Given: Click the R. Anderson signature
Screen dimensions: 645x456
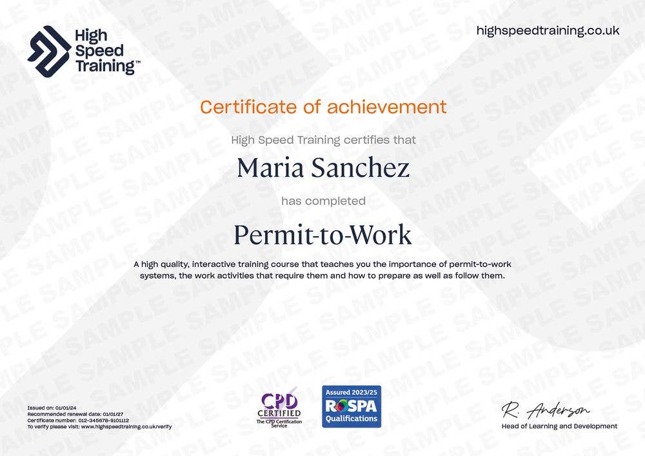Looking at the screenshot, I should [546, 410].
